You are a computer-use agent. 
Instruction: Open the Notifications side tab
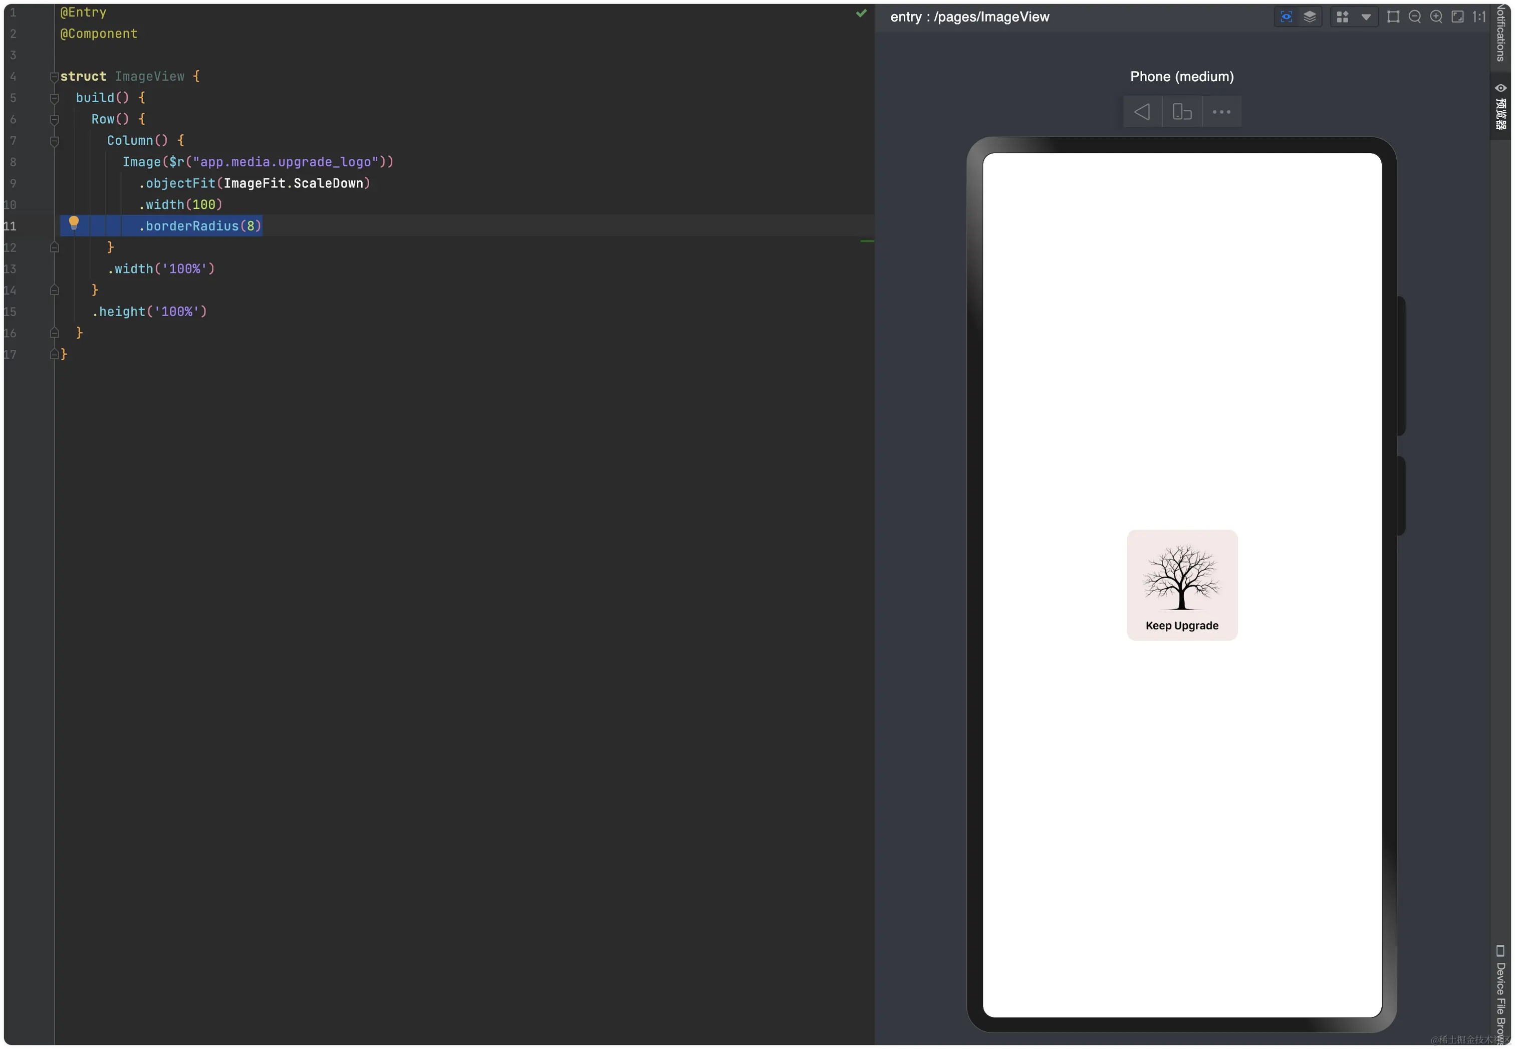tap(1500, 33)
